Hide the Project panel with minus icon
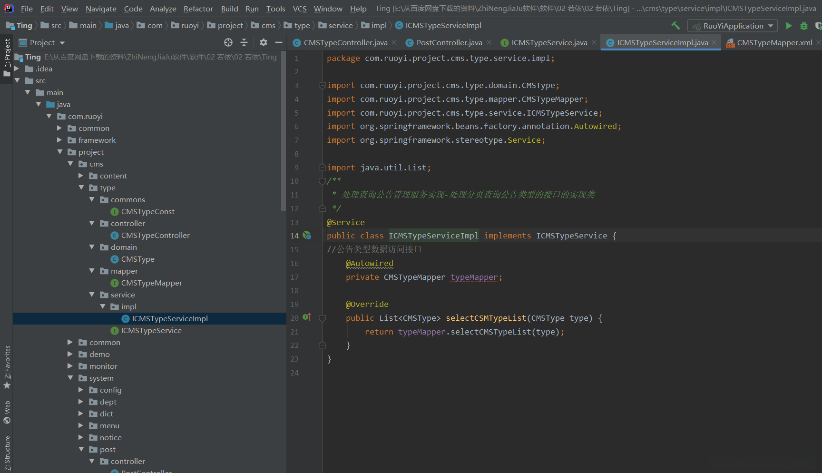This screenshot has width=822, height=473. point(279,43)
